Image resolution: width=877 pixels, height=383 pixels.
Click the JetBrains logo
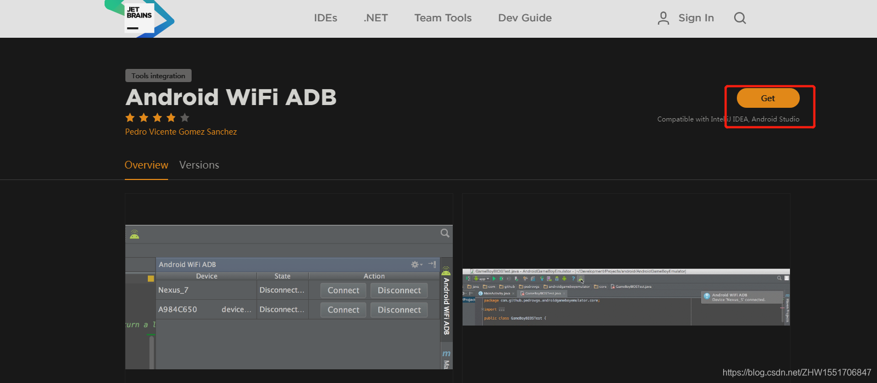click(x=140, y=18)
